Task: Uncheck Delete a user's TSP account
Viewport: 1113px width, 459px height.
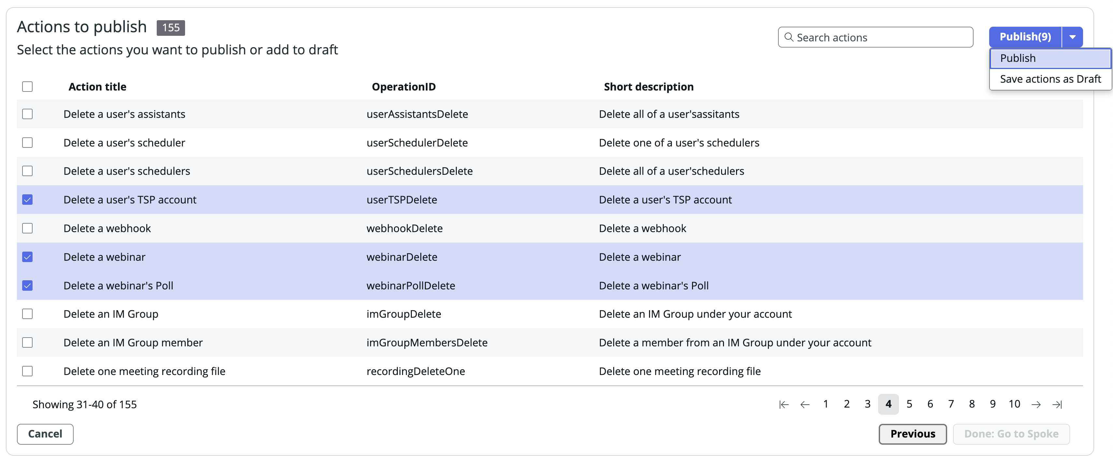Action: (27, 200)
